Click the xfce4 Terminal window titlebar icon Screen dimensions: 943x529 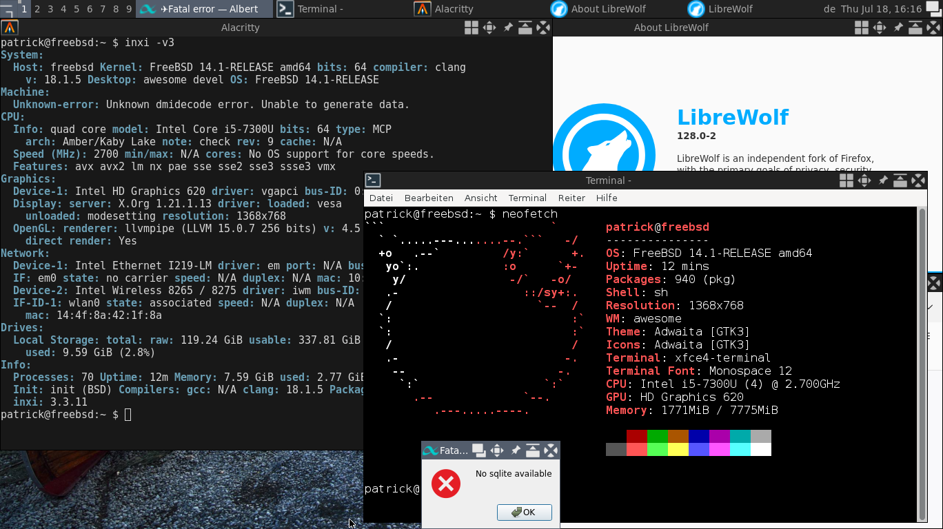click(372, 180)
